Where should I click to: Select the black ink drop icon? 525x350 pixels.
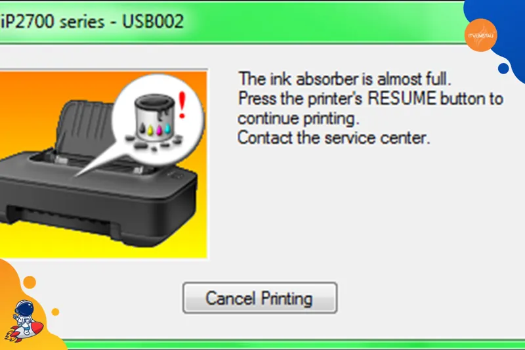point(142,128)
